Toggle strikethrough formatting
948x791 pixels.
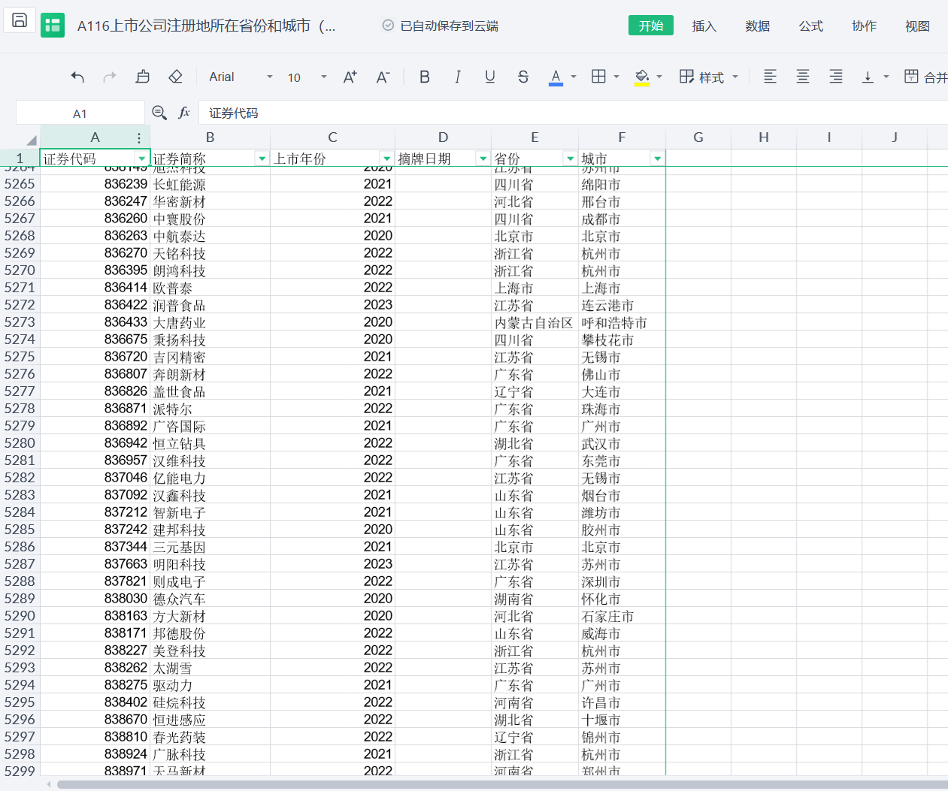[x=523, y=77]
